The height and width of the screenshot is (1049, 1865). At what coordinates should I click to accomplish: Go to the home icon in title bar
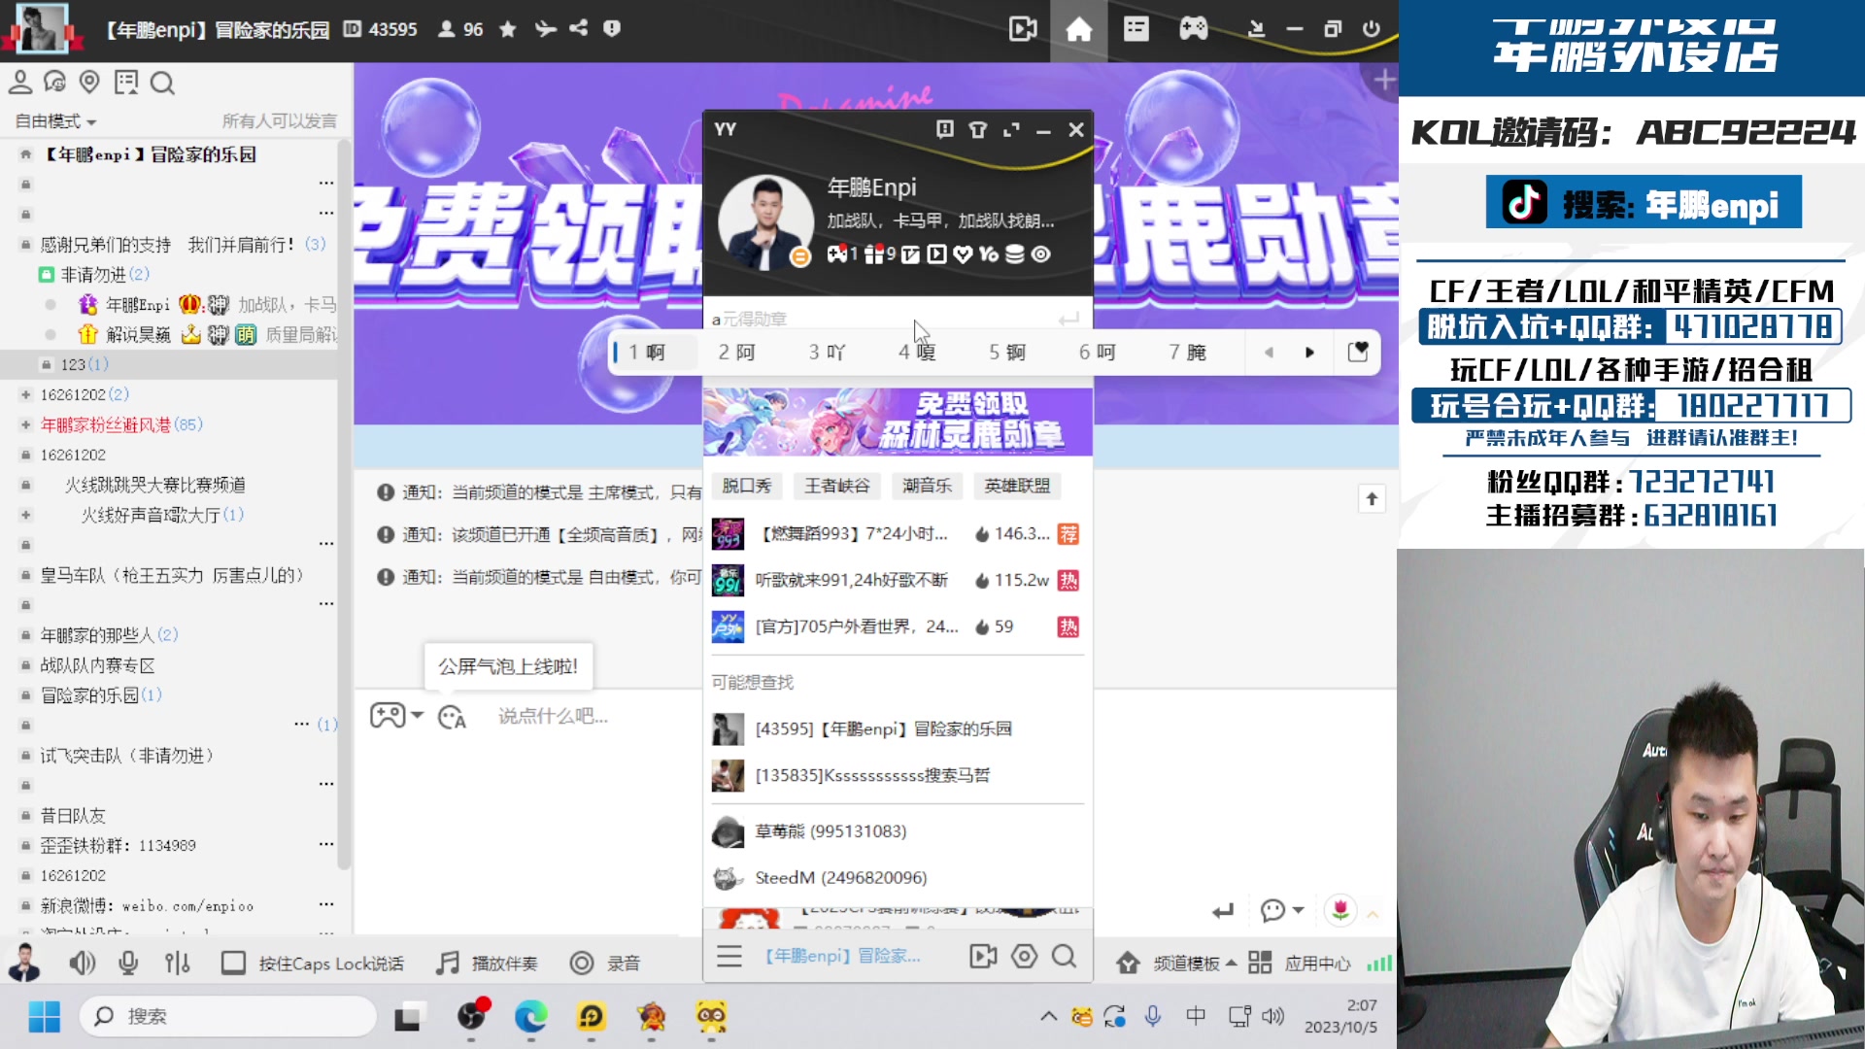(1079, 29)
